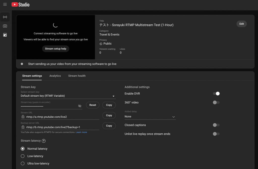
Task: Click the Edit button for stream details
Action: point(241,24)
